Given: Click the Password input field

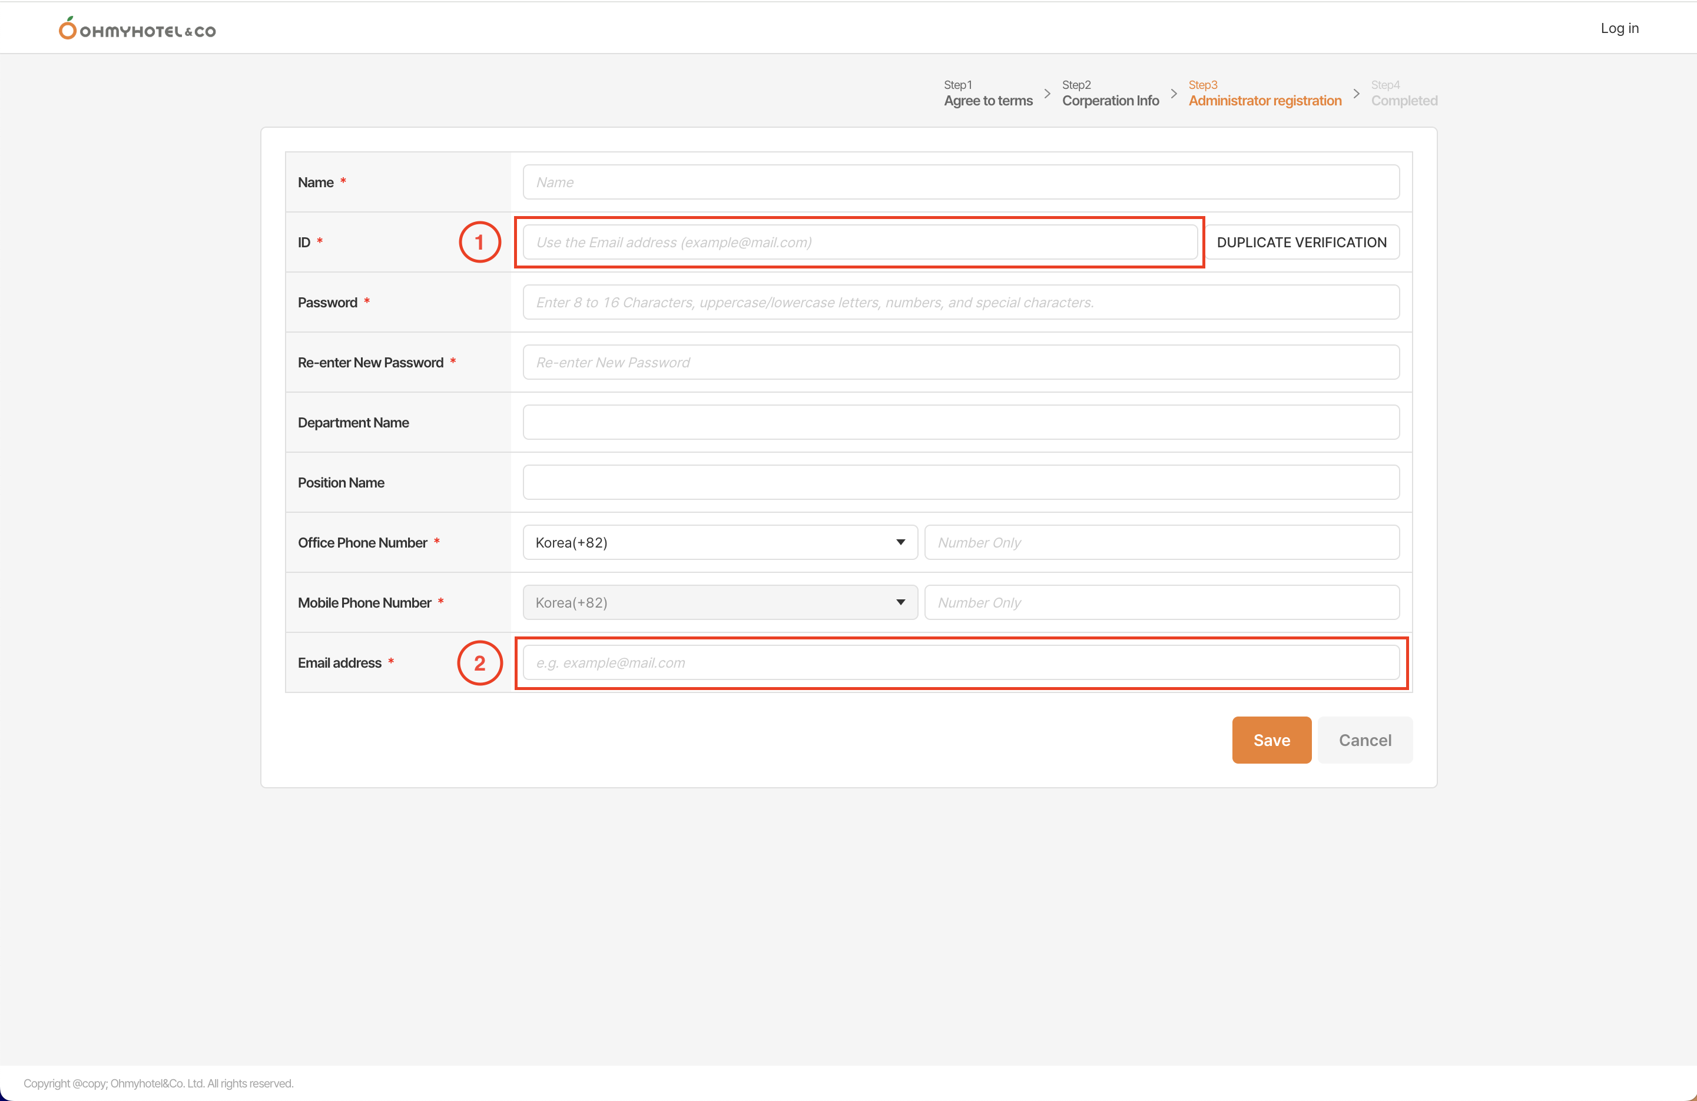Looking at the screenshot, I should tap(960, 303).
